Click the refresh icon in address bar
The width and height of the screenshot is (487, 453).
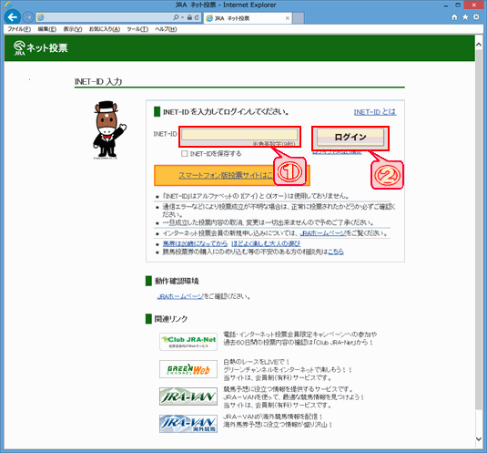[197, 17]
